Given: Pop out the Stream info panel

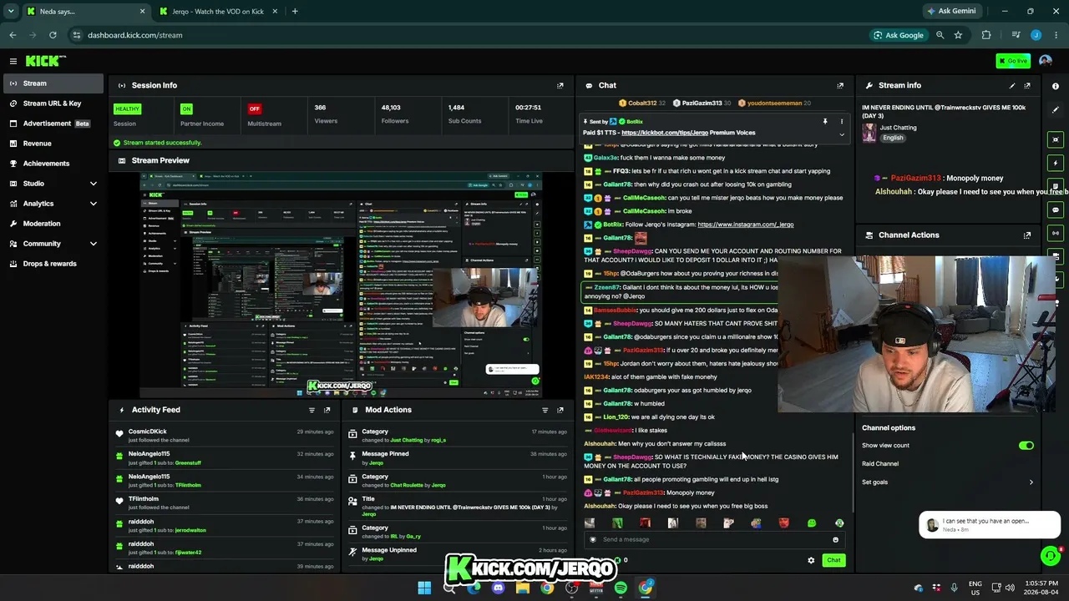Looking at the screenshot, I should pos(1027,85).
